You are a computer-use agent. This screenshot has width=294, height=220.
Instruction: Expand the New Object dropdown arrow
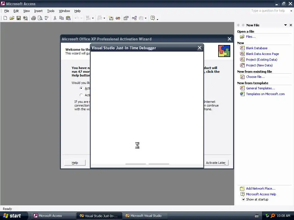[146, 18]
